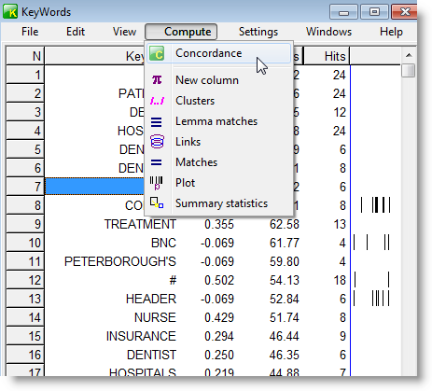Viewport: 432px width, 391px height.
Task: Click the 62.58 value in TREATMENT row
Action: pos(285,224)
